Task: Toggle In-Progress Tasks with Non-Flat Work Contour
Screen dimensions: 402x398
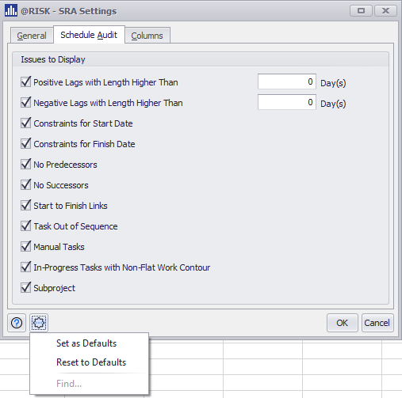Action: (26, 267)
